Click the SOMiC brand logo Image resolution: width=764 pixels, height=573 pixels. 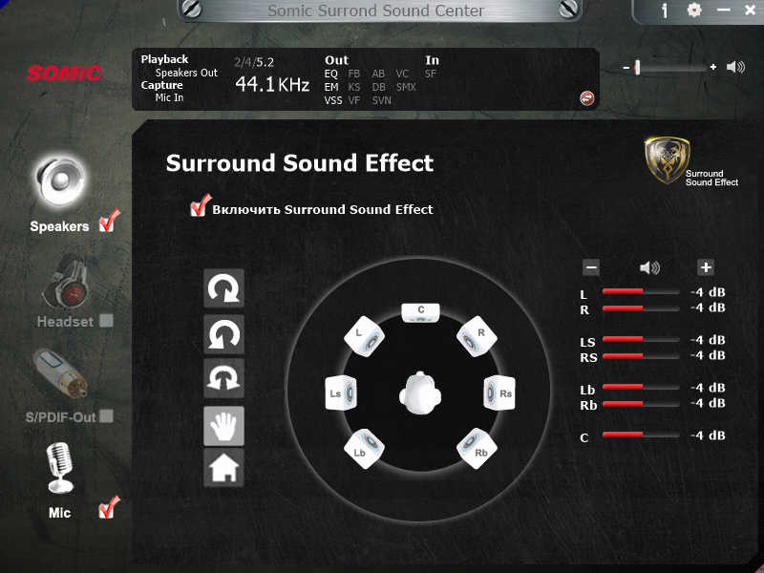tap(64, 74)
